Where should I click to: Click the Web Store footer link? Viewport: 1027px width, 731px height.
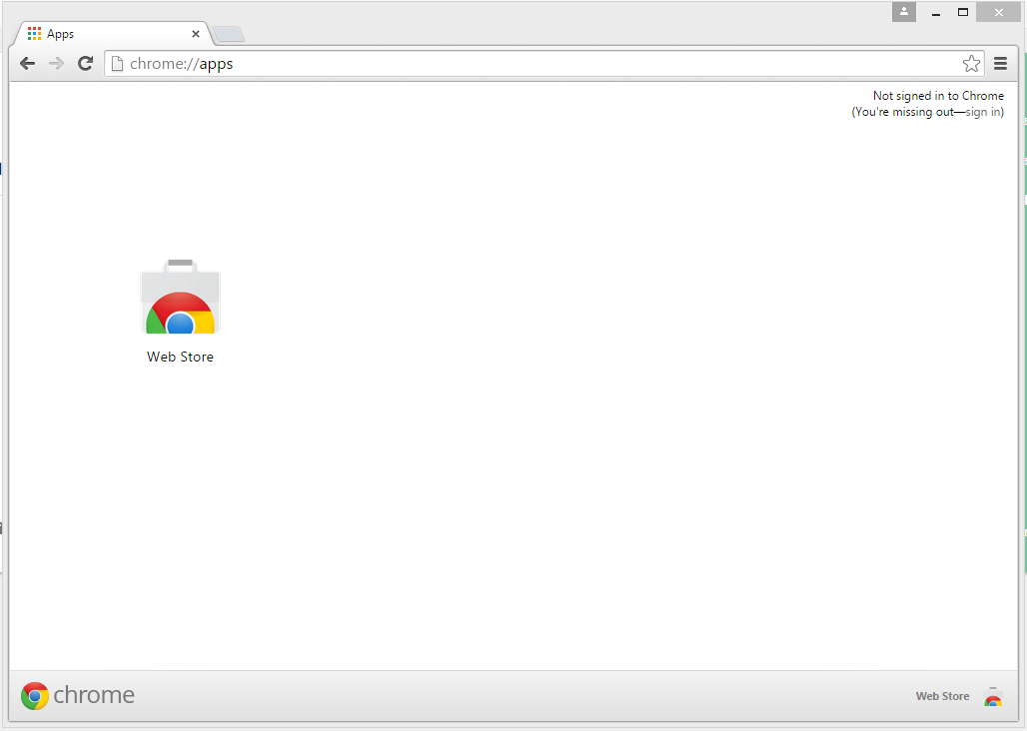coord(942,696)
